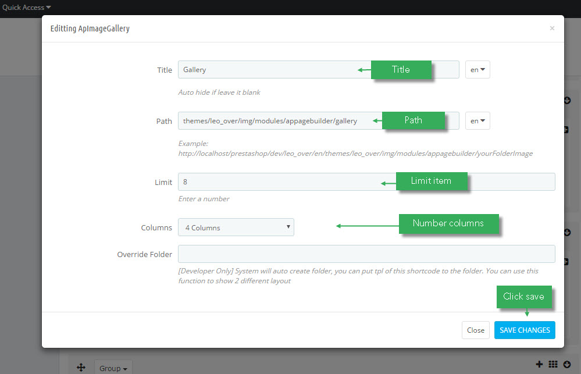The width and height of the screenshot is (581, 374).
Task: Click the 'Editting ApImageGallery' dialog heading
Action: [90, 29]
